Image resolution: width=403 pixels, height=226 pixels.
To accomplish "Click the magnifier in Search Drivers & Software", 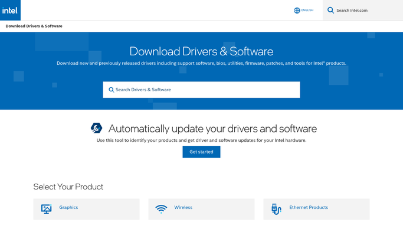I will (112, 89).
